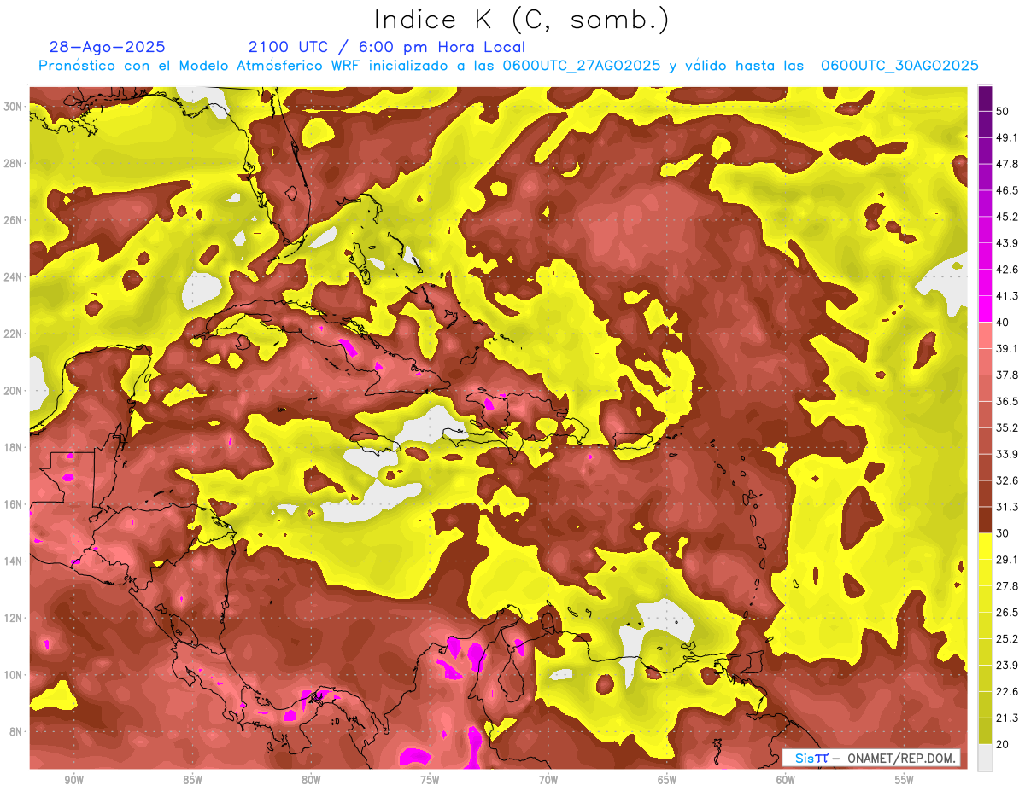Click the "42.6" colorbar label
This screenshot has width=1025, height=791.
(x=1007, y=270)
